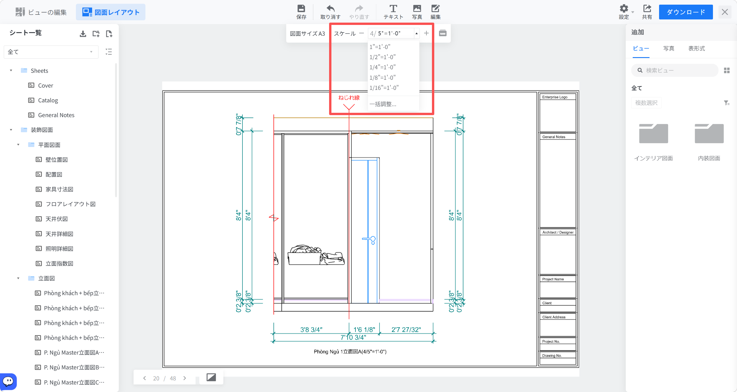Viewport: 737px width, 392px height.
Task: Choose scale 1/4"=1'-0"
Action: 393,67
